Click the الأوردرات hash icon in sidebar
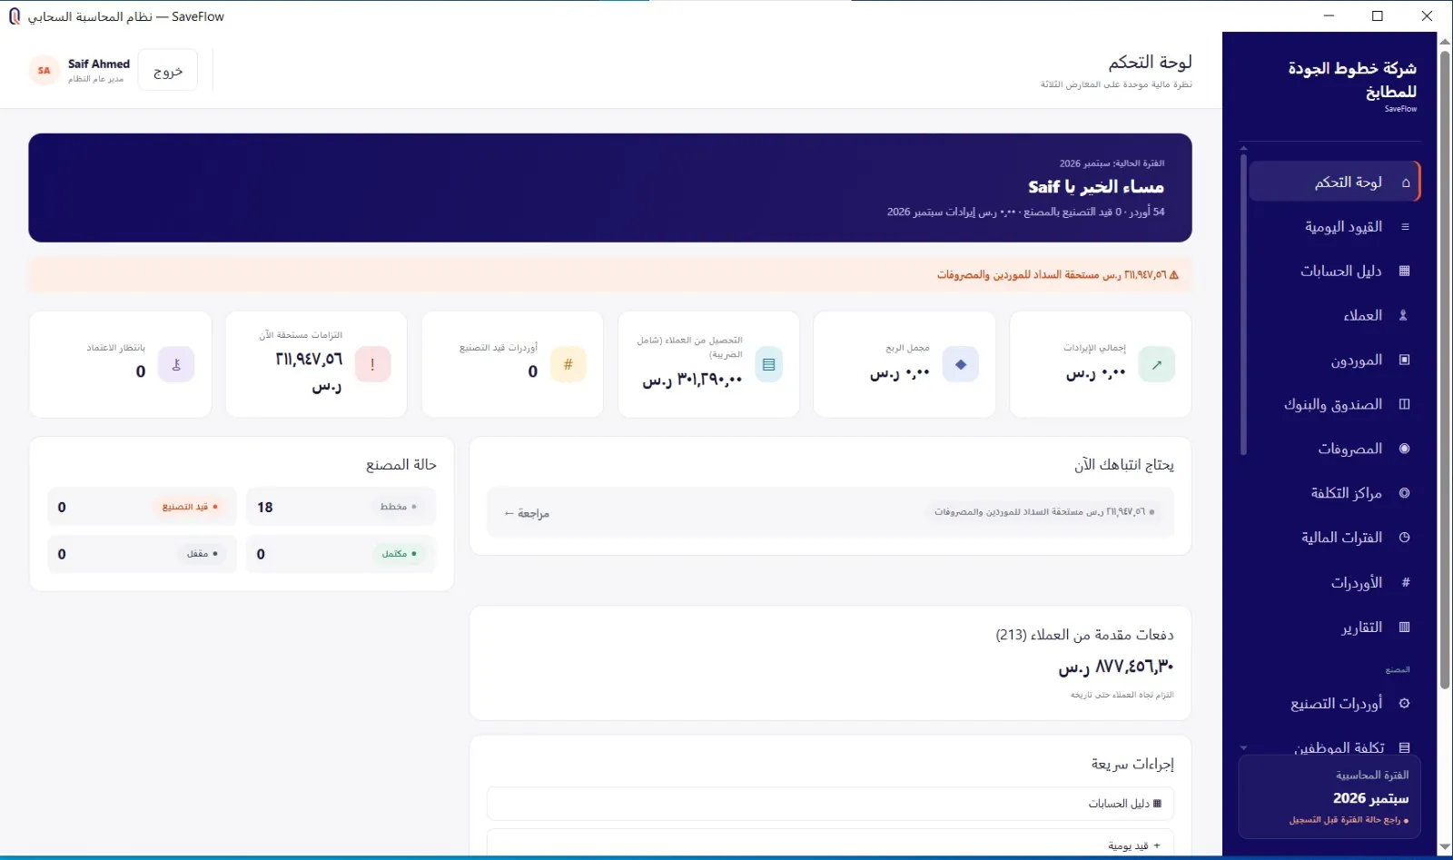This screenshot has width=1453, height=860. click(1406, 582)
